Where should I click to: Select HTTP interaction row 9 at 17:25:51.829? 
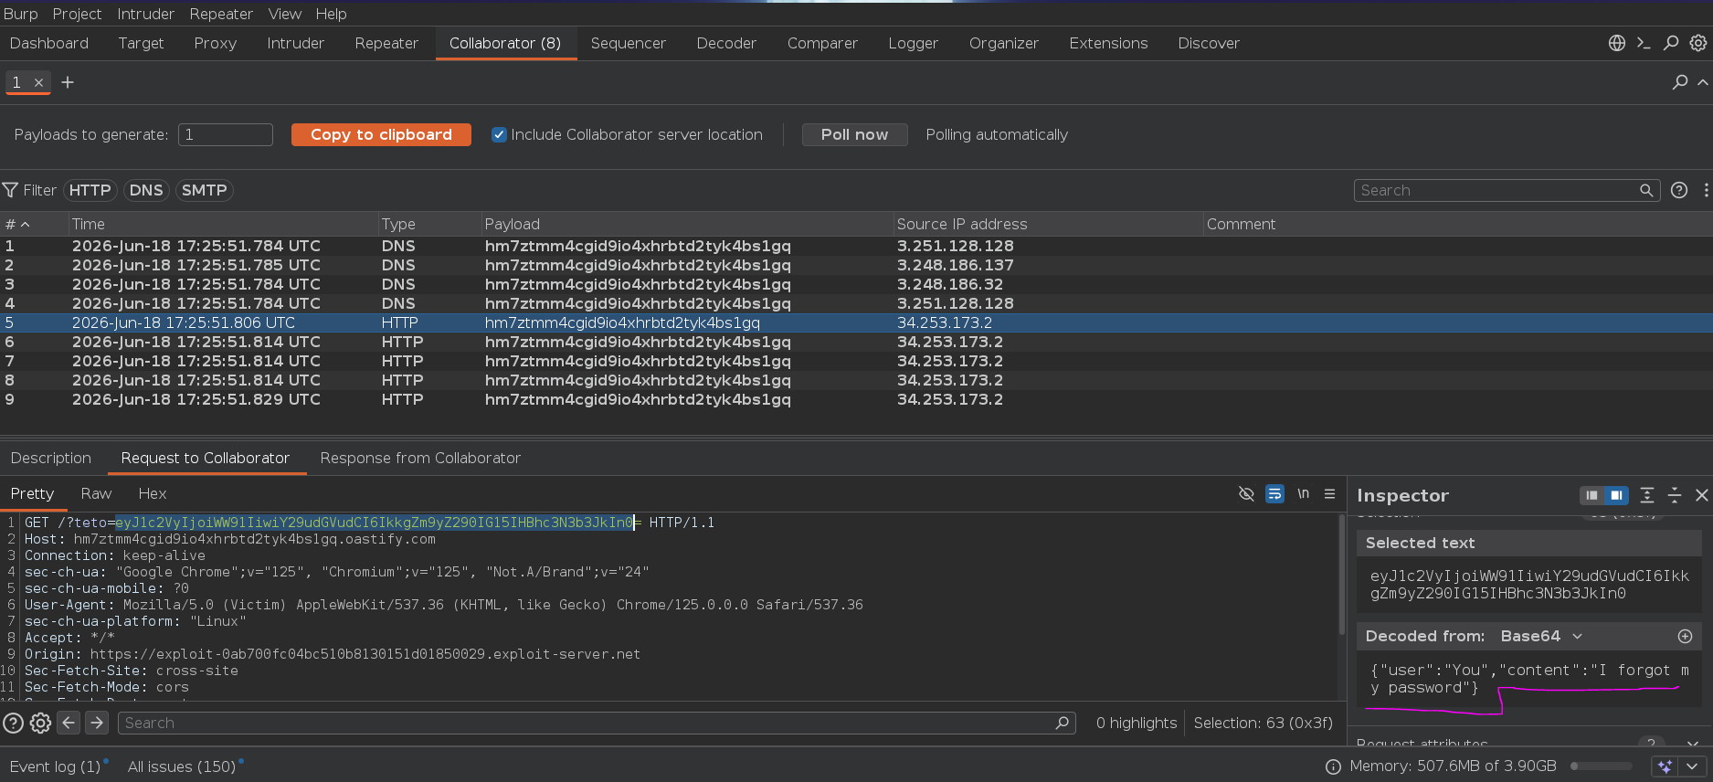[856, 399]
